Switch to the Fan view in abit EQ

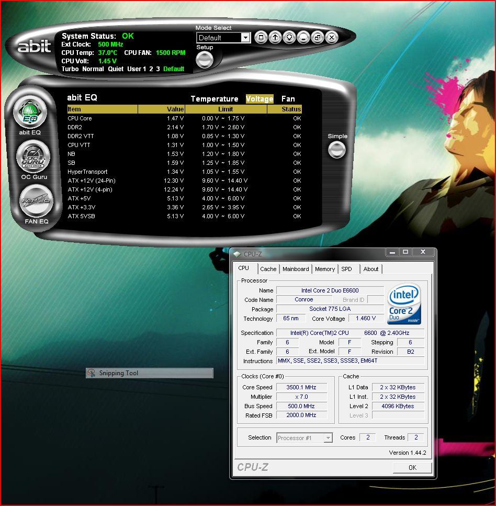coord(288,99)
